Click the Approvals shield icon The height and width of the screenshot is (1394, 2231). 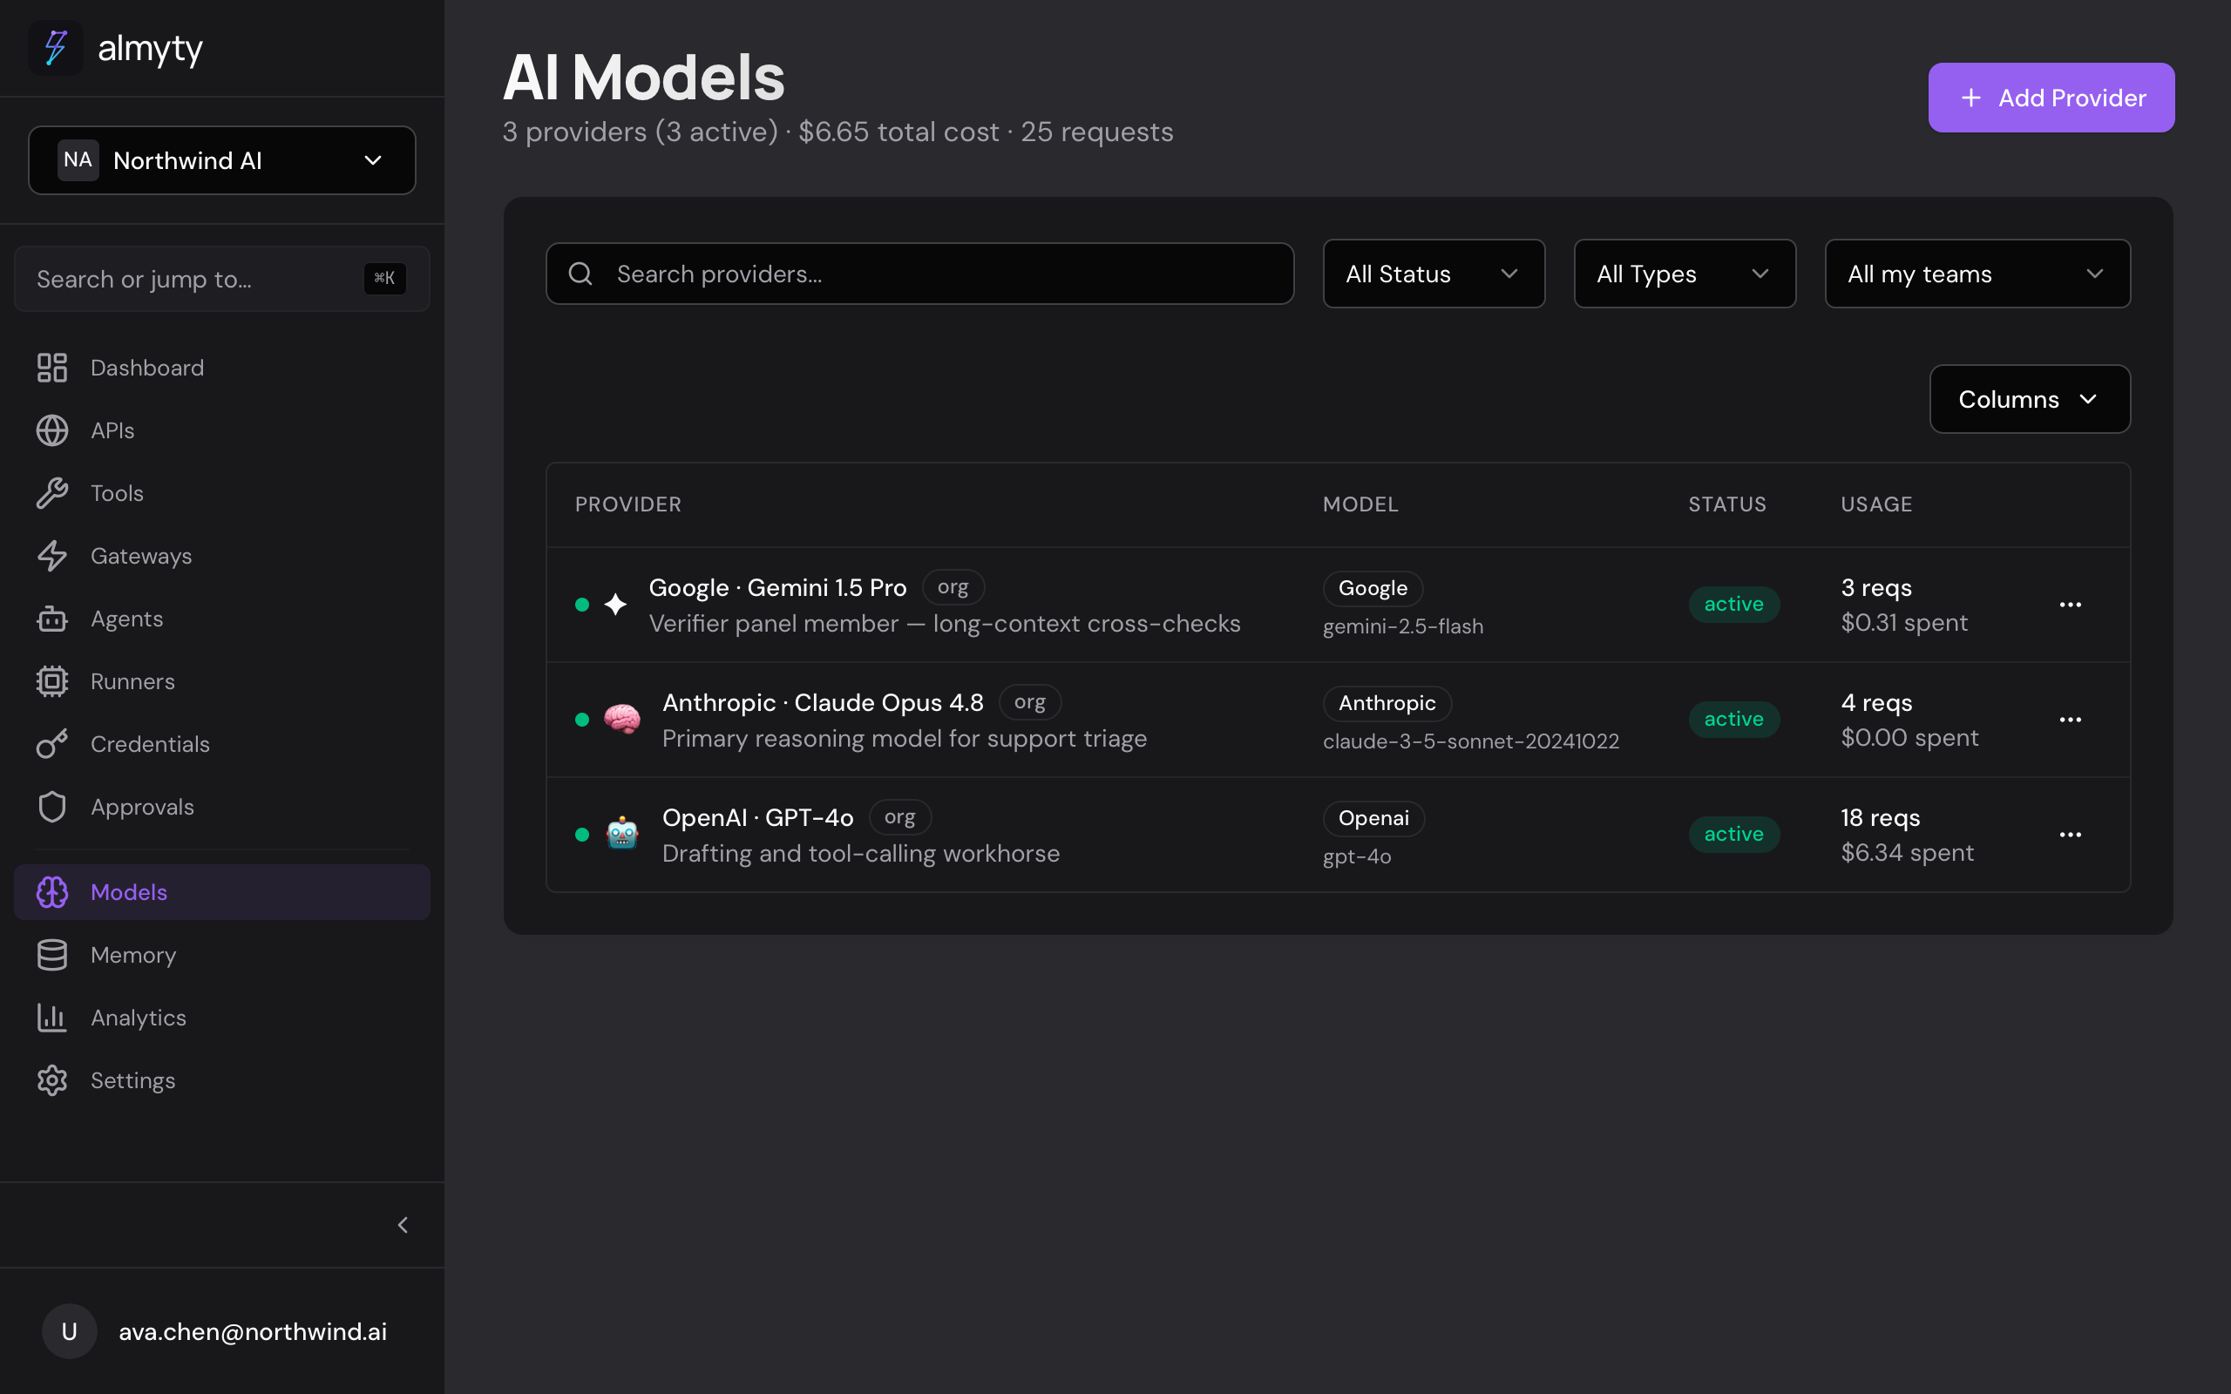(52, 807)
